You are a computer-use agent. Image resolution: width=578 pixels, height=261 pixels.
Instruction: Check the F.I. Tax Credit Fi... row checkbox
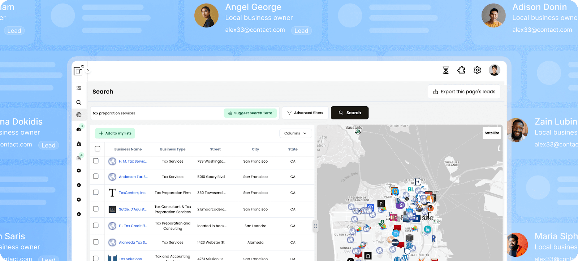click(x=96, y=225)
